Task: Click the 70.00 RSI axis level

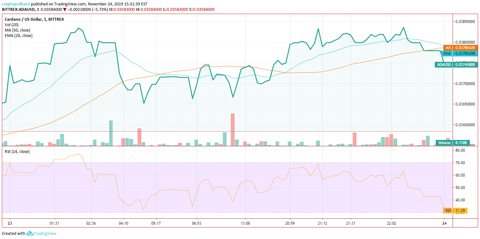Action: [460, 163]
